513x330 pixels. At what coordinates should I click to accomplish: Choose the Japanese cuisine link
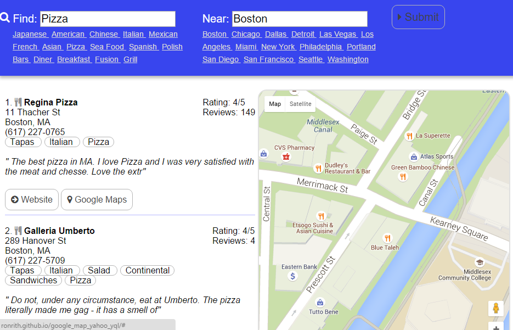click(30, 34)
